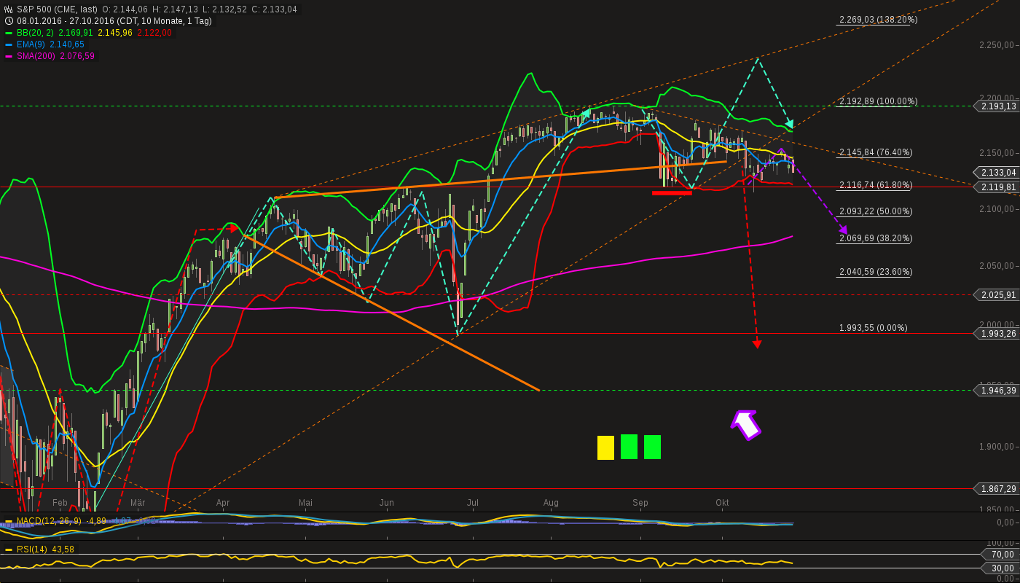Click price tag 2.193,13 on axis
Screen dimensions: 1020x583
pos(997,106)
